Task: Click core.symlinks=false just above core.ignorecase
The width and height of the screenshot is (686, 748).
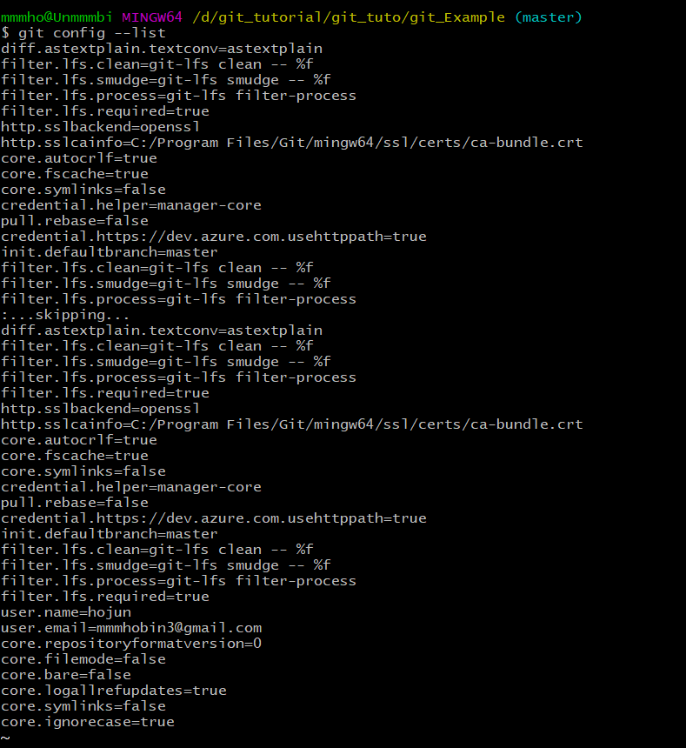Action: (83, 706)
